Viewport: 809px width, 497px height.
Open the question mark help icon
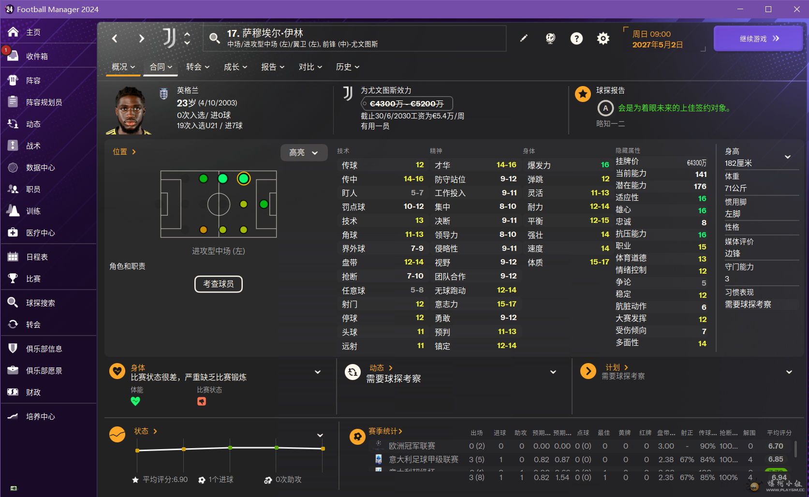576,38
